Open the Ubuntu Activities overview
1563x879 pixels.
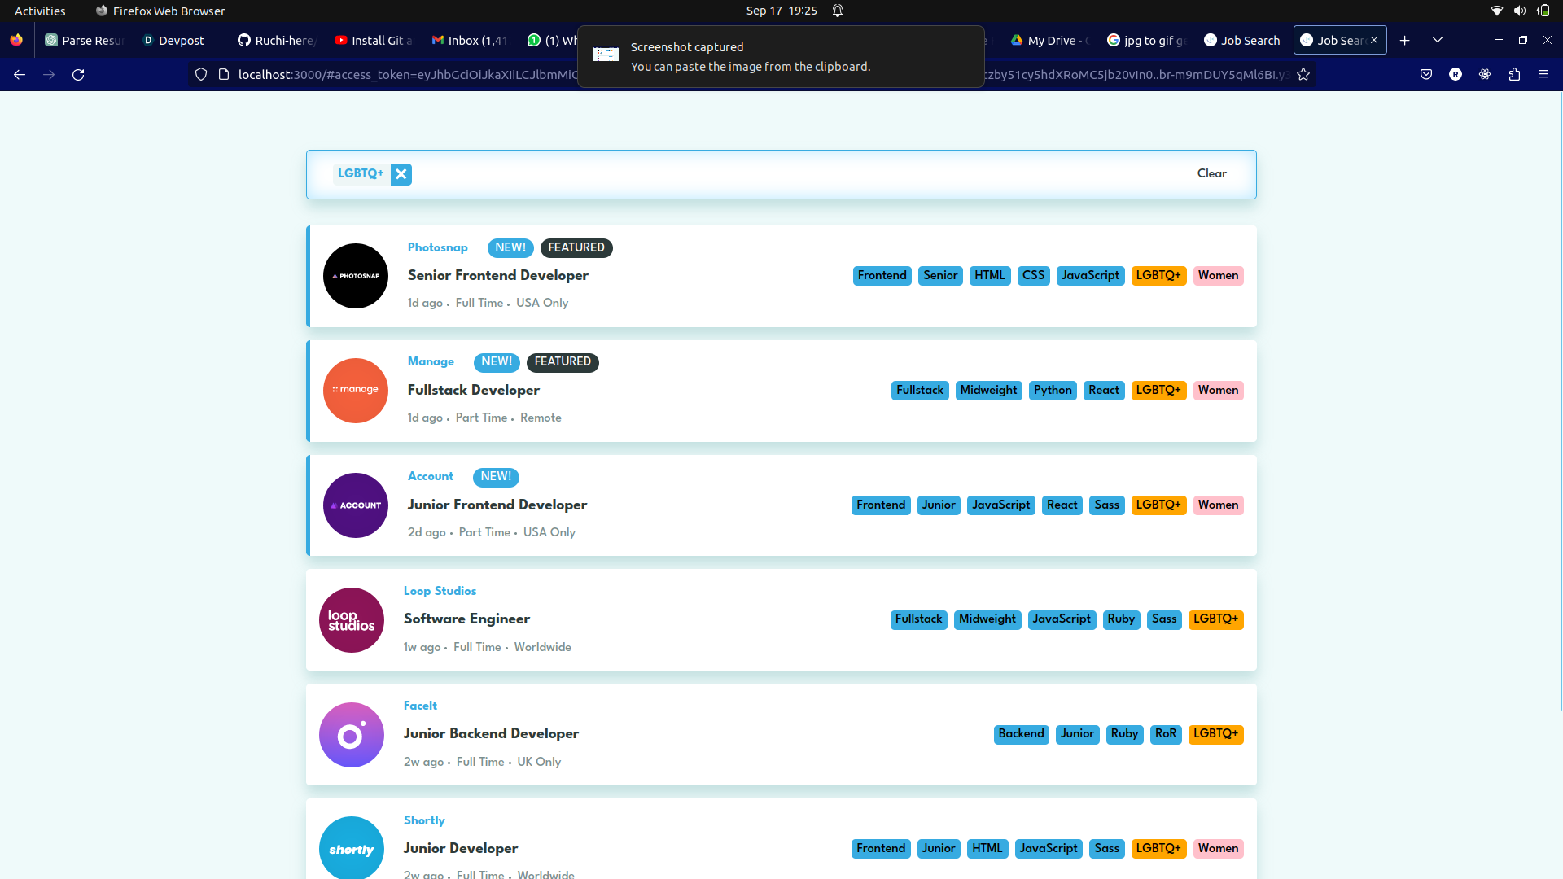coord(40,11)
